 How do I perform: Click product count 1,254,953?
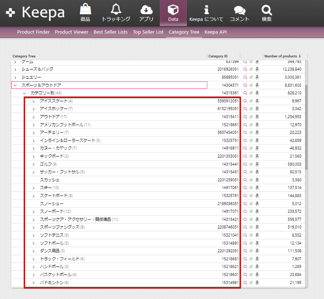(x=293, y=117)
